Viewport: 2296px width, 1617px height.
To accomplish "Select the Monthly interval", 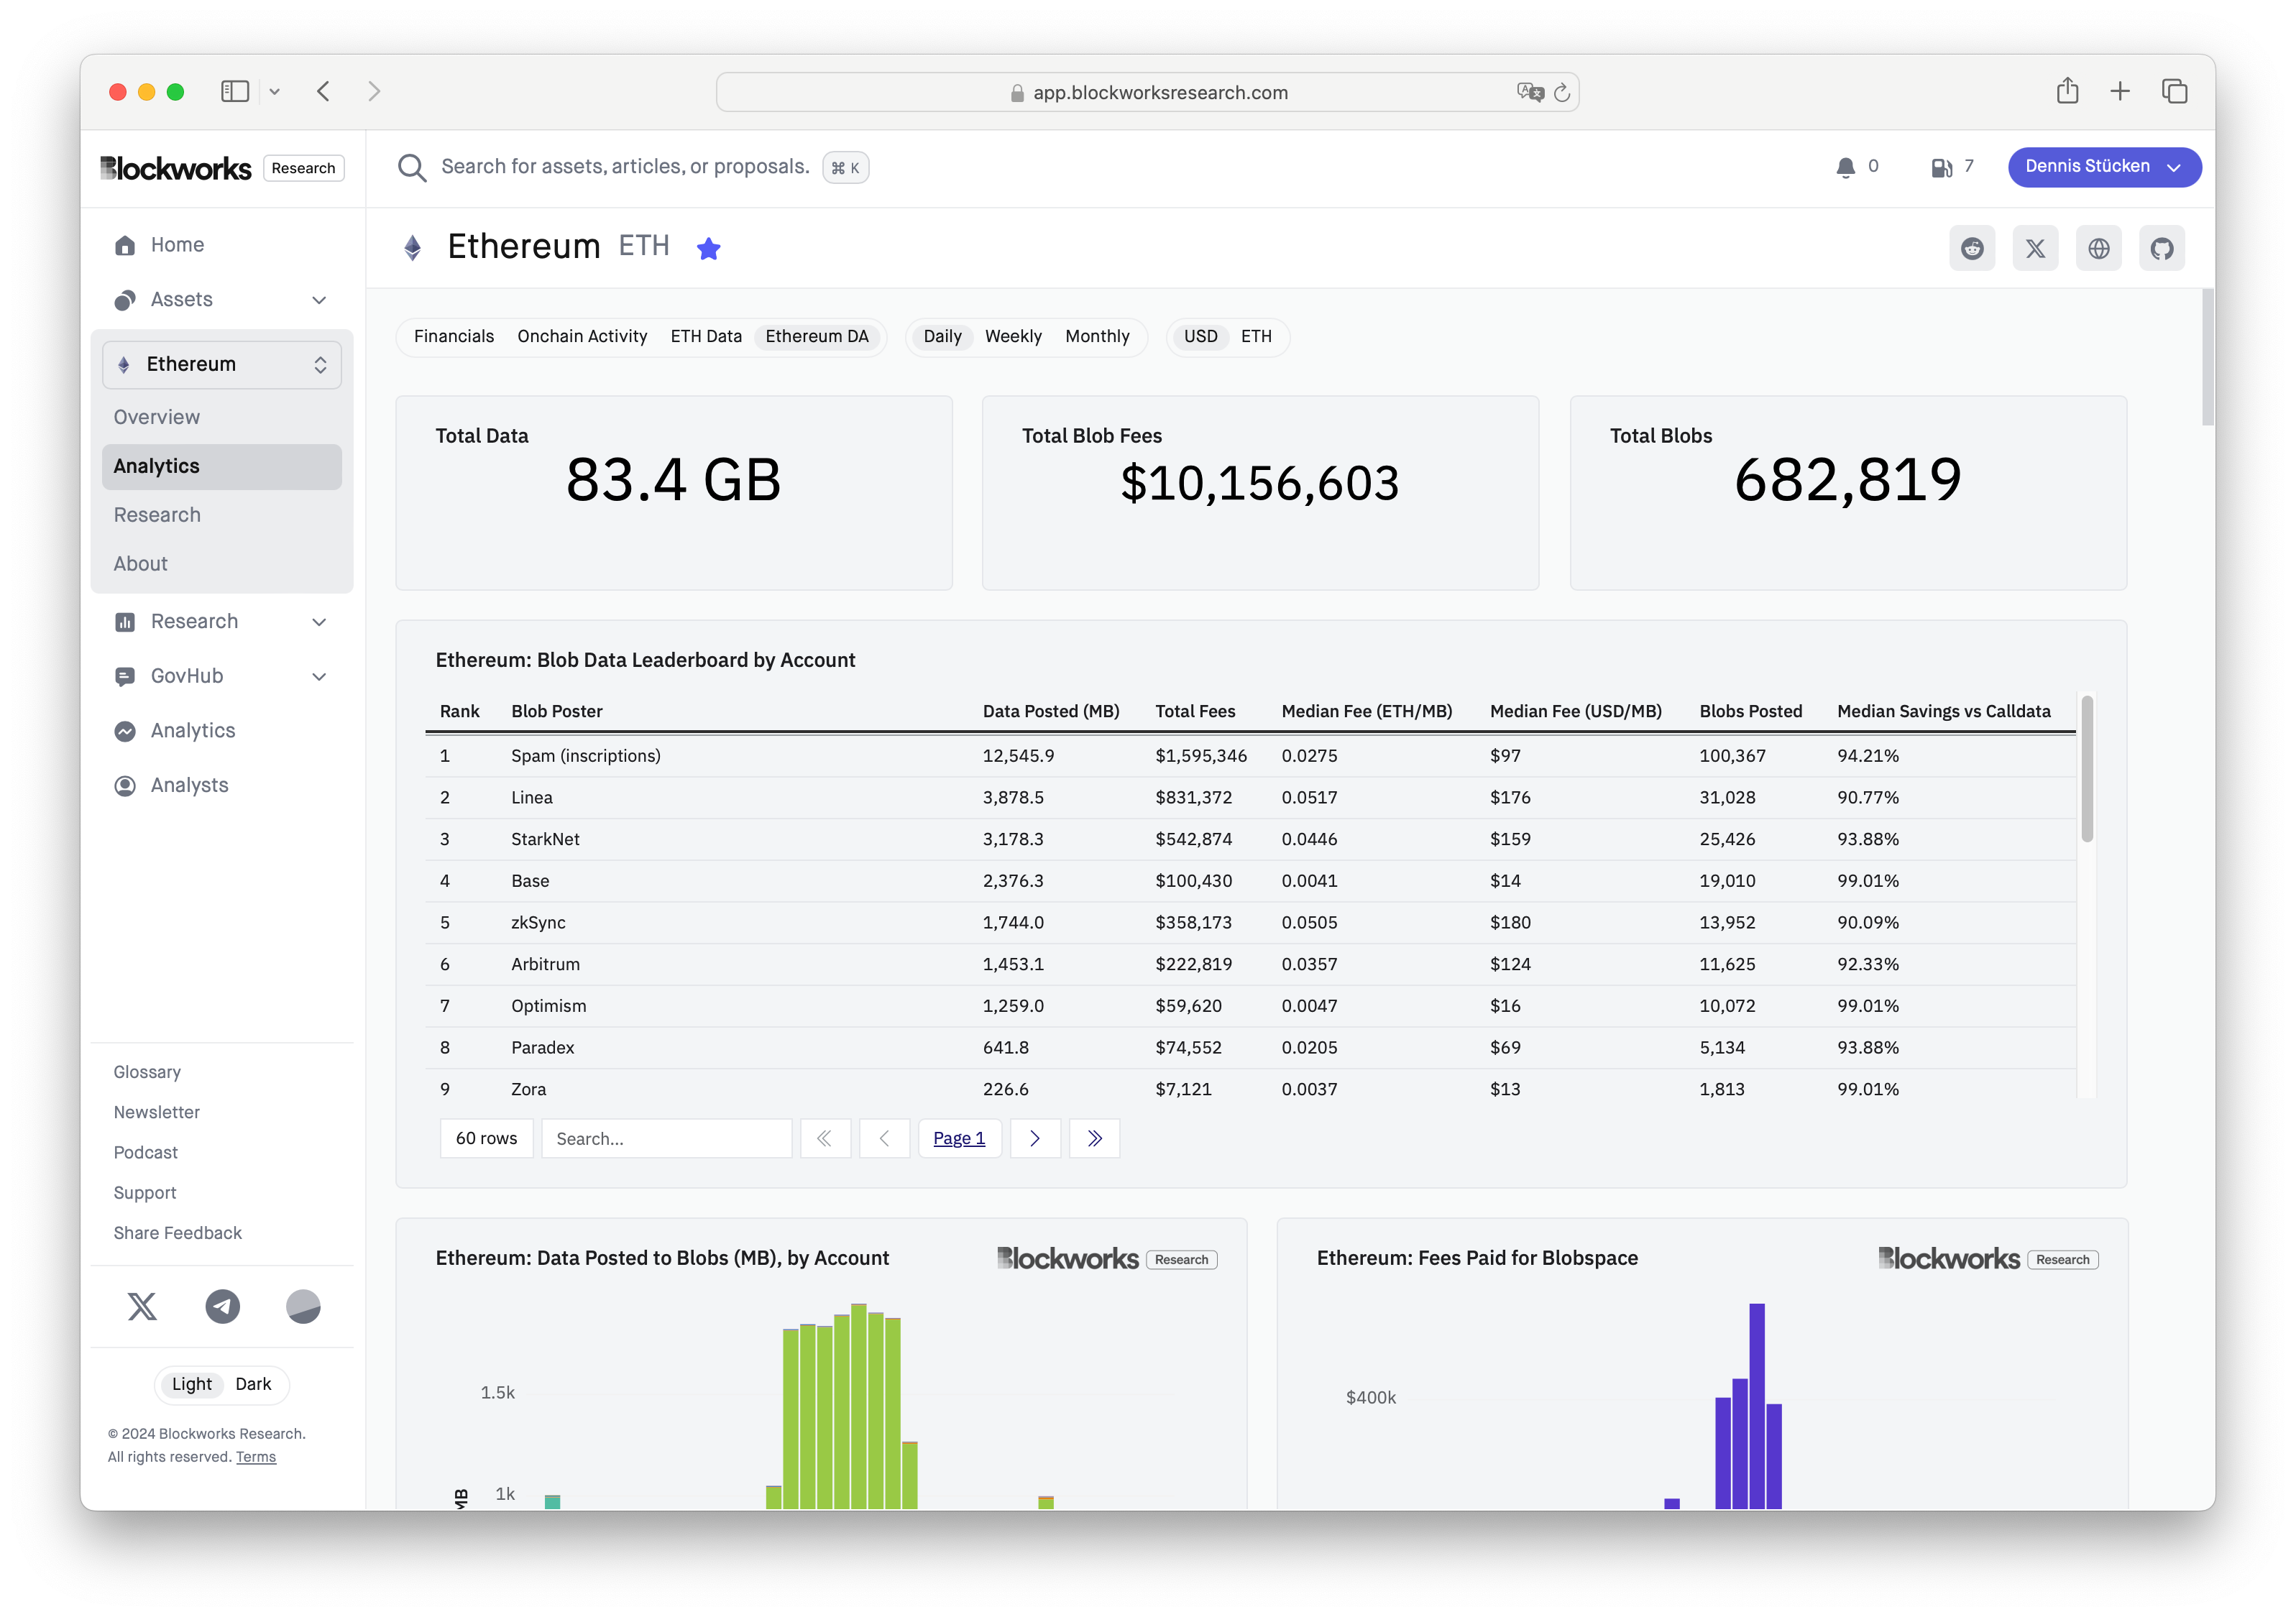I will point(1097,337).
